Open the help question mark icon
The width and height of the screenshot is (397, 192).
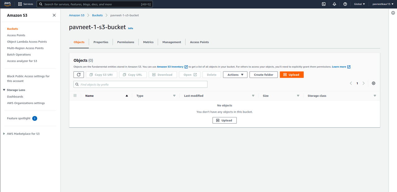pyautogui.click(x=345, y=4)
